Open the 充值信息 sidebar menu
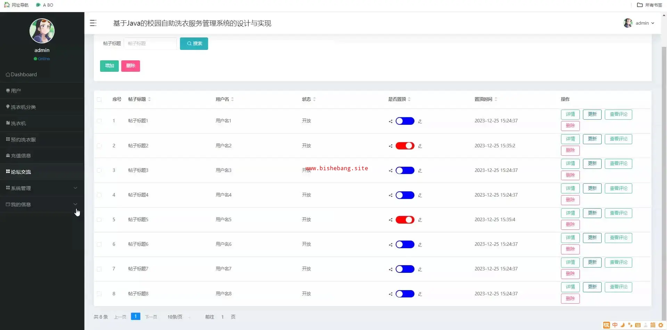Screen dimensions: 667x330 (x=42, y=156)
